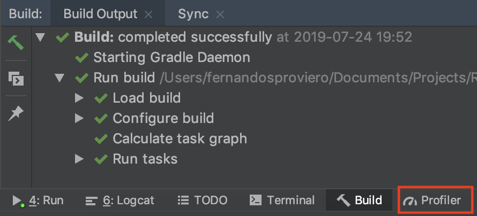Collapse the Build completed successfully node
The height and width of the screenshot is (216, 477).
click(x=40, y=37)
